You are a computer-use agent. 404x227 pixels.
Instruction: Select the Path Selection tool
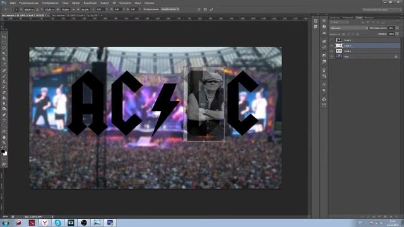pyautogui.click(x=4, y=126)
